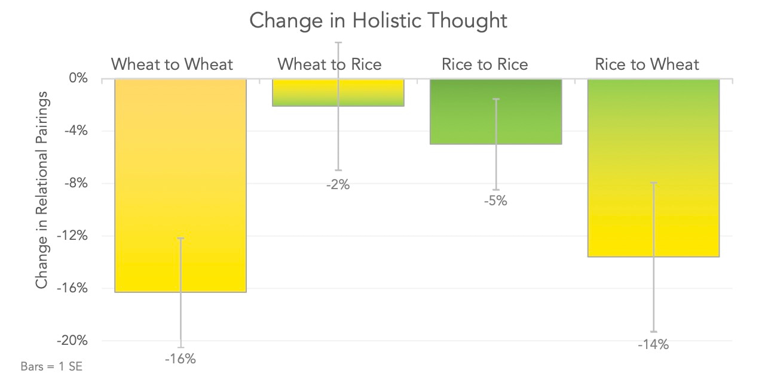Click the "Rice to Rice" category label
765x389 pixels.
pyautogui.click(x=485, y=64)
